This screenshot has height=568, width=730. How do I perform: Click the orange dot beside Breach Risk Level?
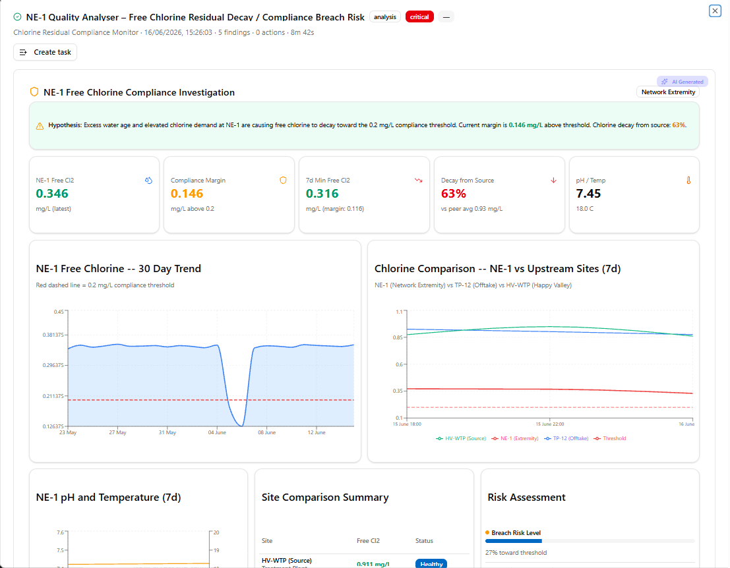pyautogui.click(x=487, y=532)
